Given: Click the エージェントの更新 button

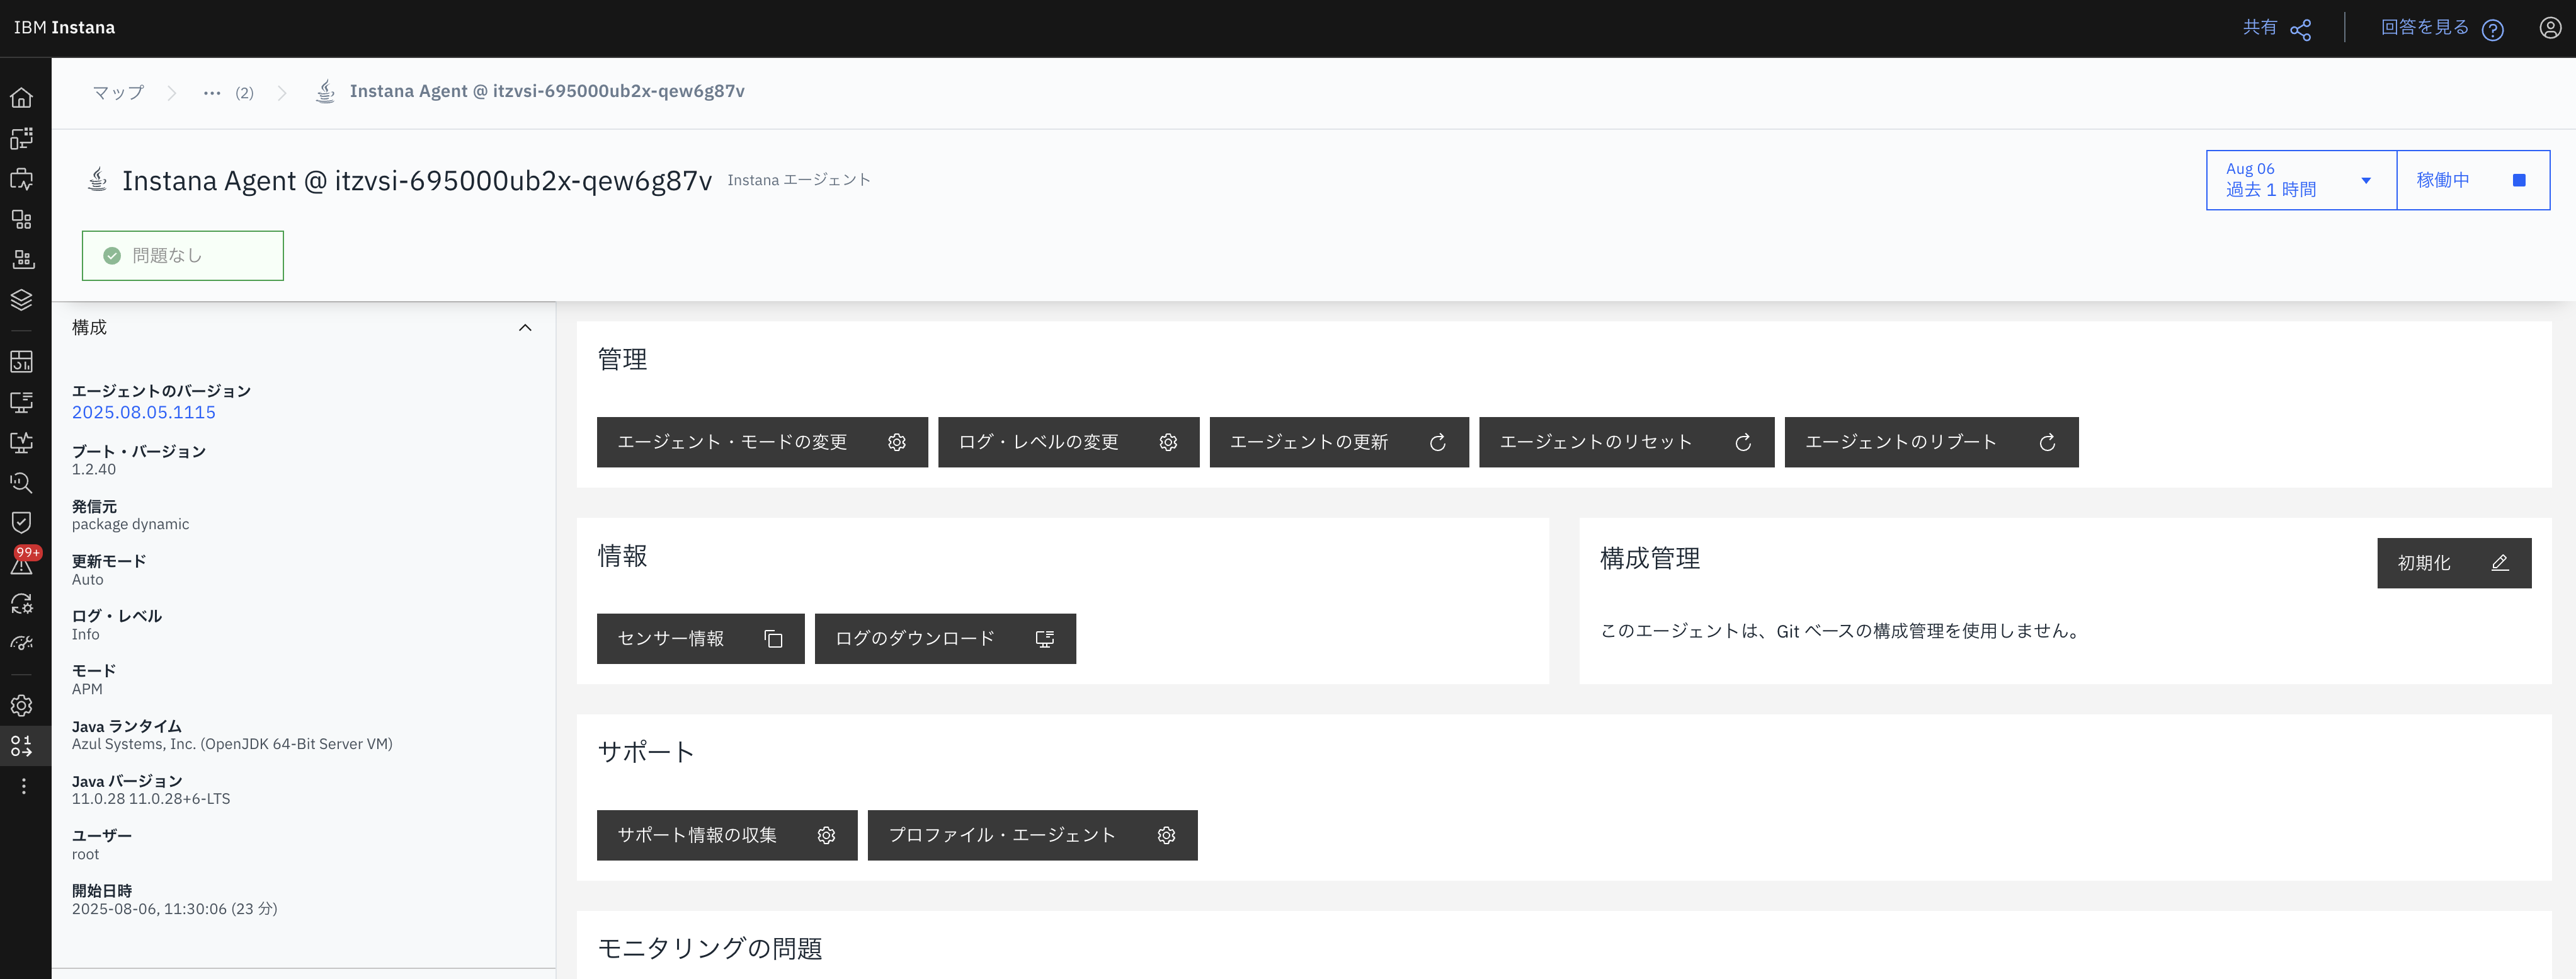Looking at the screenshot, I should (x=1338, y=442).
